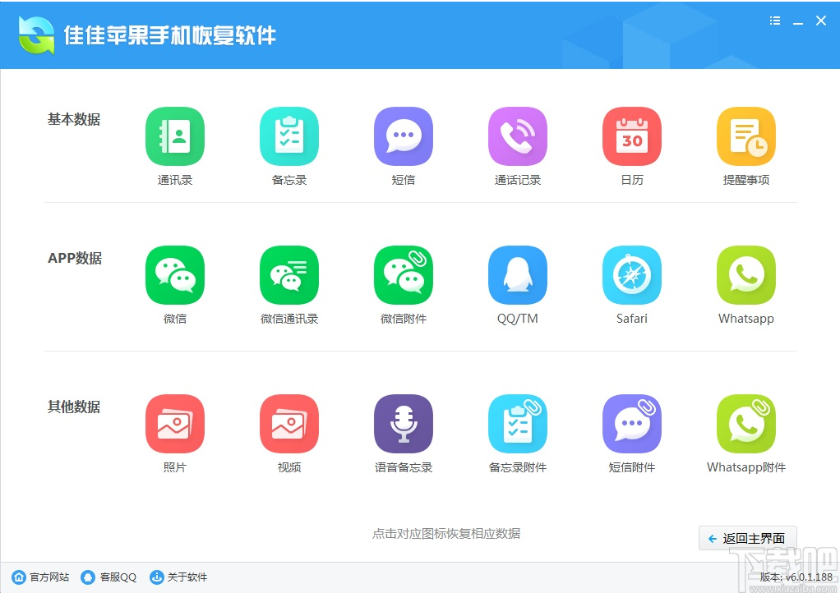
Task: Click 返回主界面 to return to the main screen
Action: [x=747, y=538]
